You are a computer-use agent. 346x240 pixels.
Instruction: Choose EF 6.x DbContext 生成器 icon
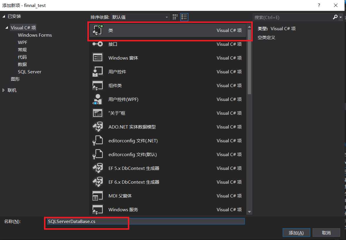98,182
